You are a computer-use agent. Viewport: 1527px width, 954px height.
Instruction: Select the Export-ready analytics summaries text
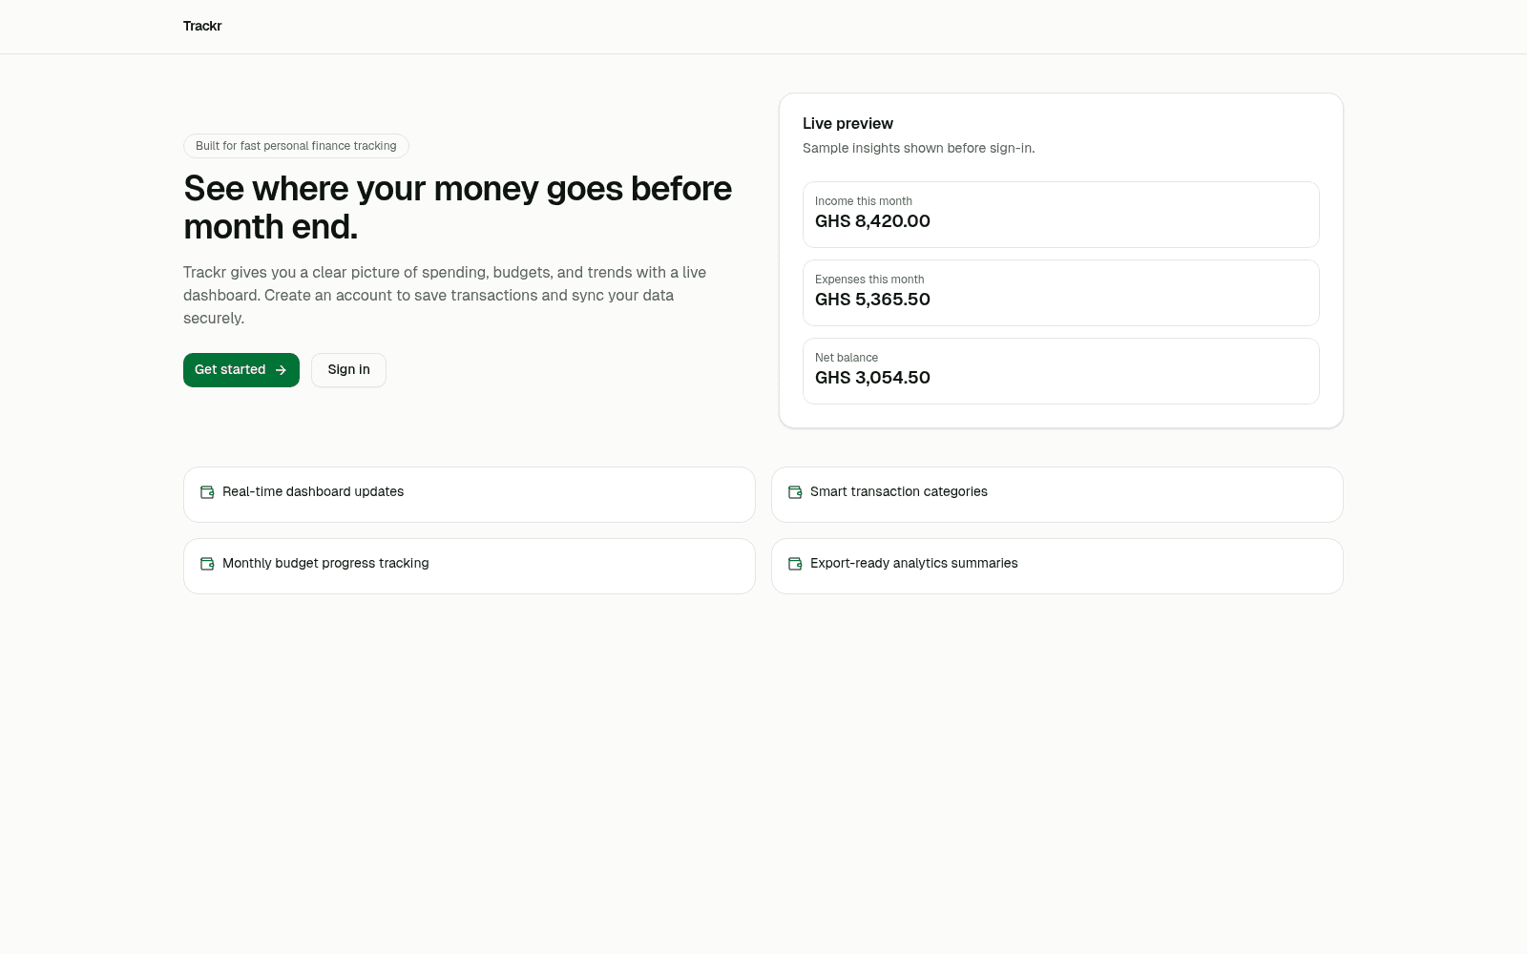click(x=914, y=564)
